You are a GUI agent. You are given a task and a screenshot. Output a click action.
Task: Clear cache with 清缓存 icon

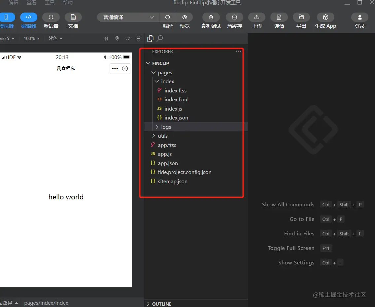(234, 17)
